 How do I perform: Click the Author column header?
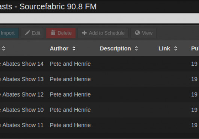point(59,48)
